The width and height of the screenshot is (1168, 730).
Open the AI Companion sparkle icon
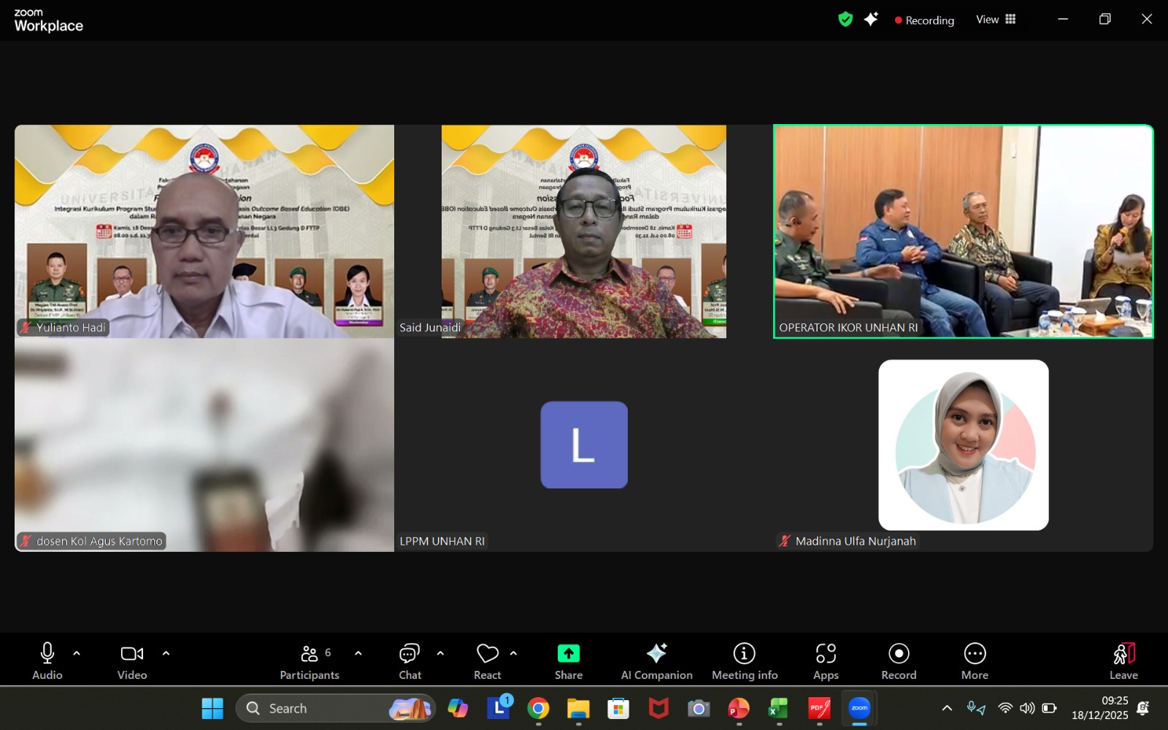coord(656,653)
